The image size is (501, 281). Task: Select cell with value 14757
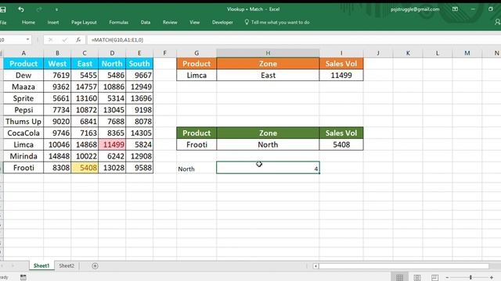85,87
